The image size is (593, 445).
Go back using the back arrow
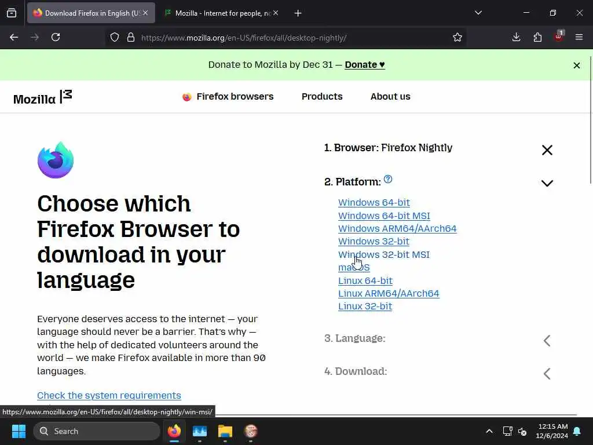pyautogui.click(x=14, y=37)
